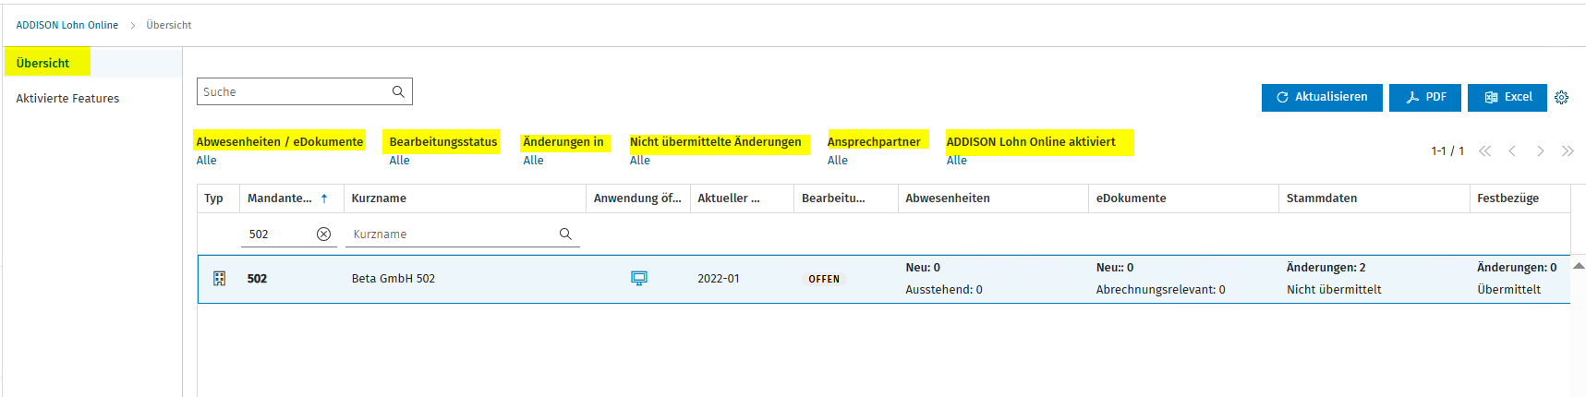Viewport: 1586px width, 397px height.
Task: Click the scrollbar up arrow
Action: pyautogui.click(x=1579, y=266)
